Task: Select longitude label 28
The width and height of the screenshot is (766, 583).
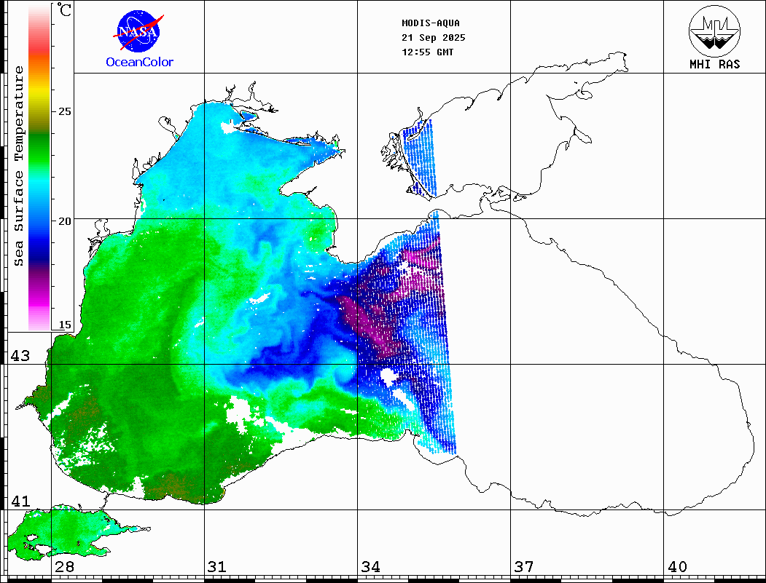Action: (x=63, y=566)
